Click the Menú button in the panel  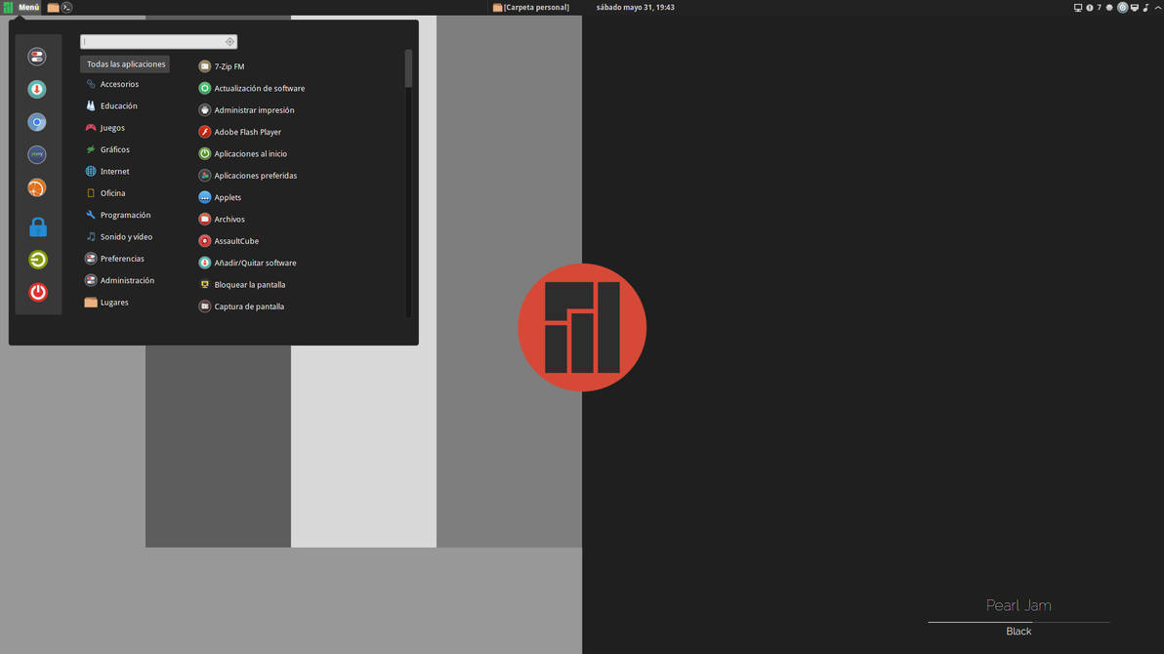(x=21, y=8)
